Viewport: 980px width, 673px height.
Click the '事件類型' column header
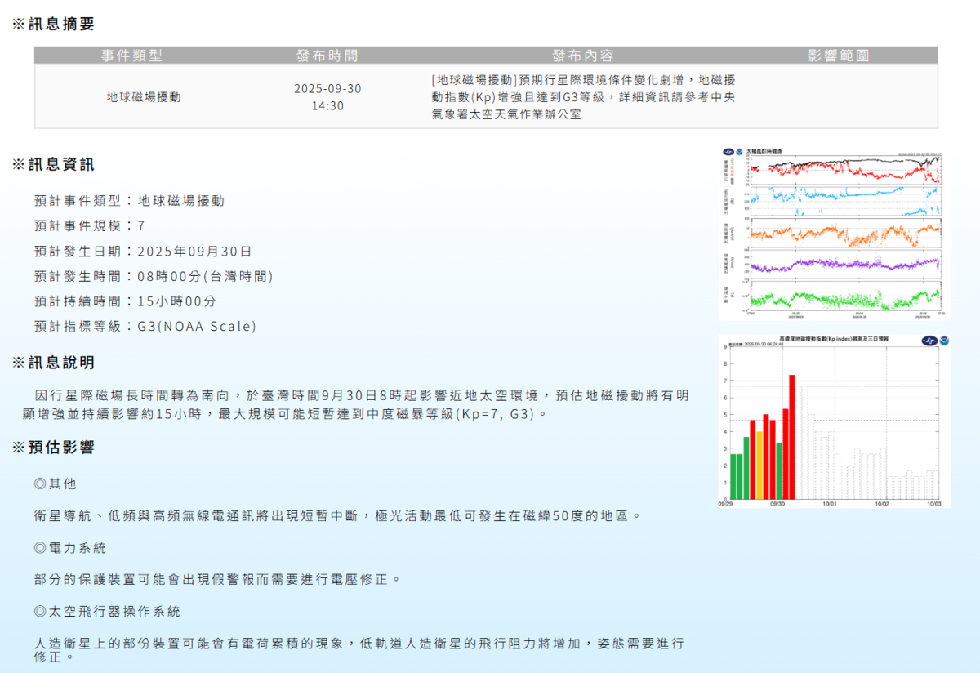pyautogui.click(x=132, y=56)
